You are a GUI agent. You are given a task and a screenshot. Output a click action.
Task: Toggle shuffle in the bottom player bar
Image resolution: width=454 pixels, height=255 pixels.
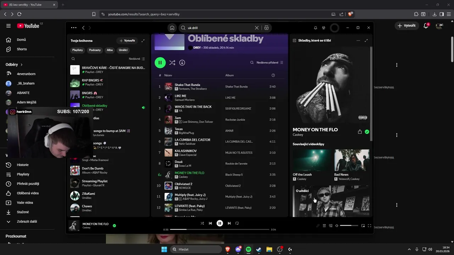(202, 223)
